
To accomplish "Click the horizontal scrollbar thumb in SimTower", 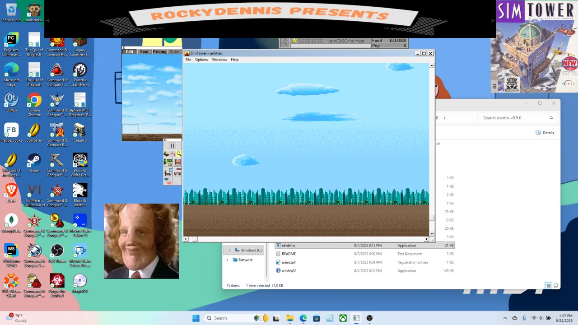I will coord(195,239).
